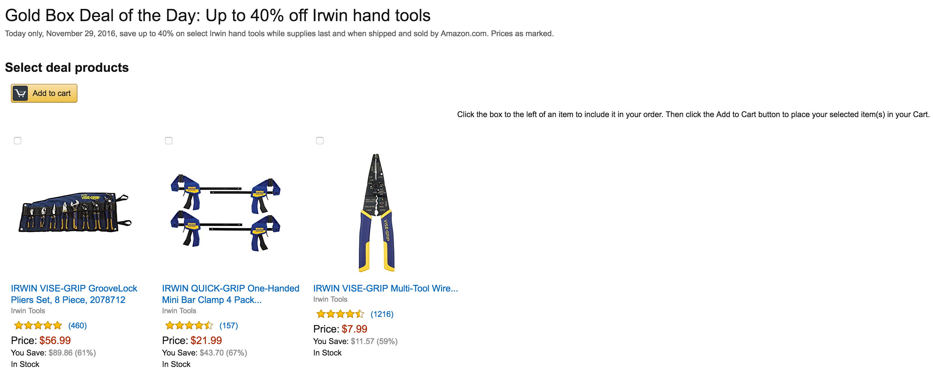View the 157 reviews for Bar Clamp
This screenshot has width=933, height=376.
coord(229,326)
